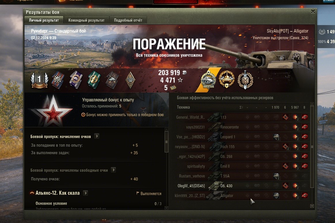Screen dimensions: 335x223
Task: Click the green ribbon medal icon
Action: 94,80
